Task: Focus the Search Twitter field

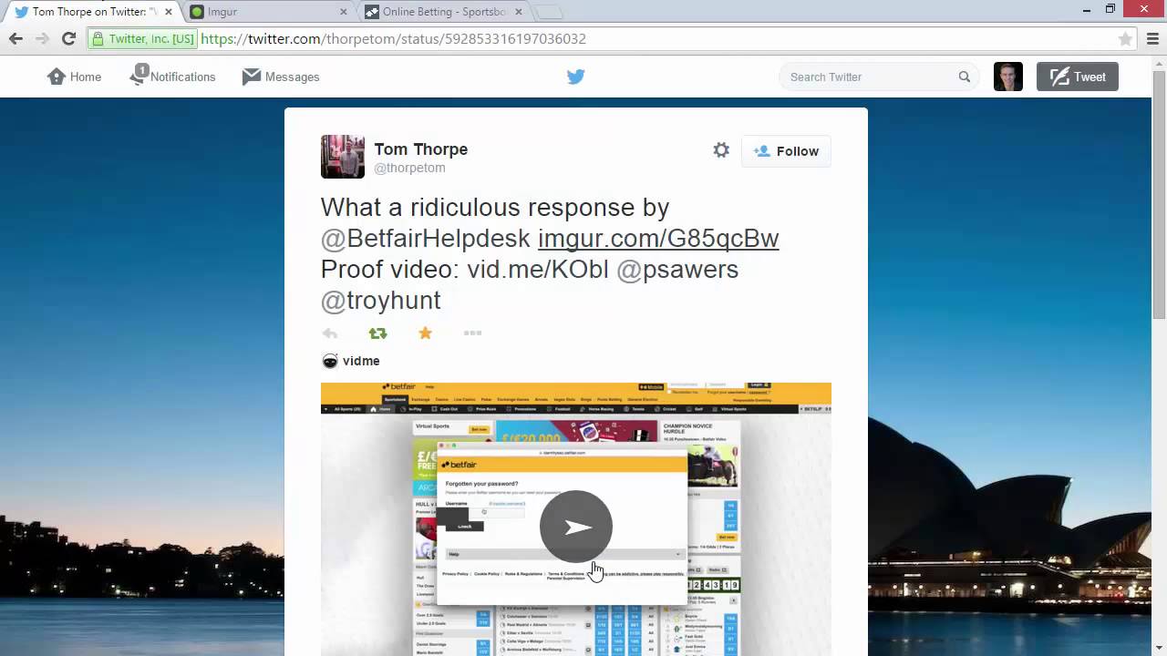Action: point(879,77)
